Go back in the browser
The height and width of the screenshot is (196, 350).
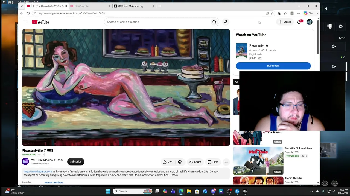pyautogui.click(x=22, y=13)
